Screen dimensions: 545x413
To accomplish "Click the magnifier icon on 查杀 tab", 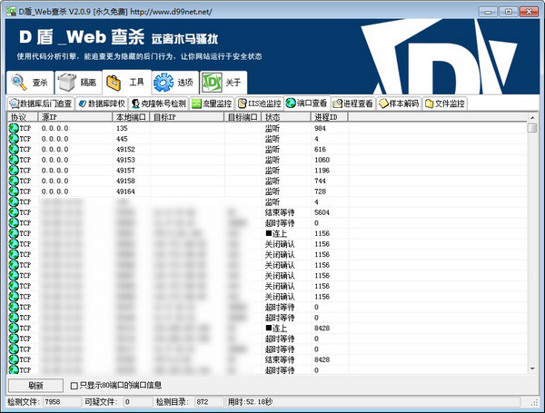I will pos(18,83).
